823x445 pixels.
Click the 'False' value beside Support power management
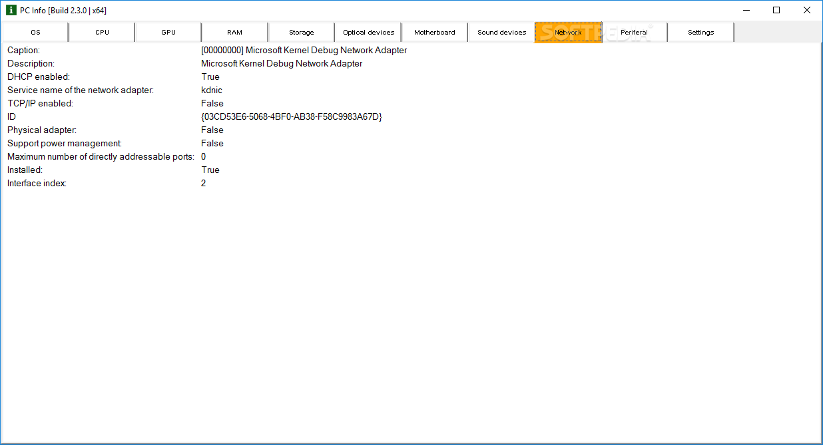pos(212,144)
